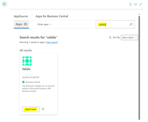The image size is (148, 122).
Task: Open page in new window icon
Action: pyautogui.click(x=136, y=4)
